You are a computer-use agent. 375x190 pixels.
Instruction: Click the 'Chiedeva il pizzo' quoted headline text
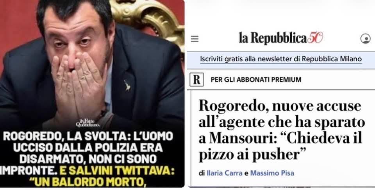click(280, 146)
